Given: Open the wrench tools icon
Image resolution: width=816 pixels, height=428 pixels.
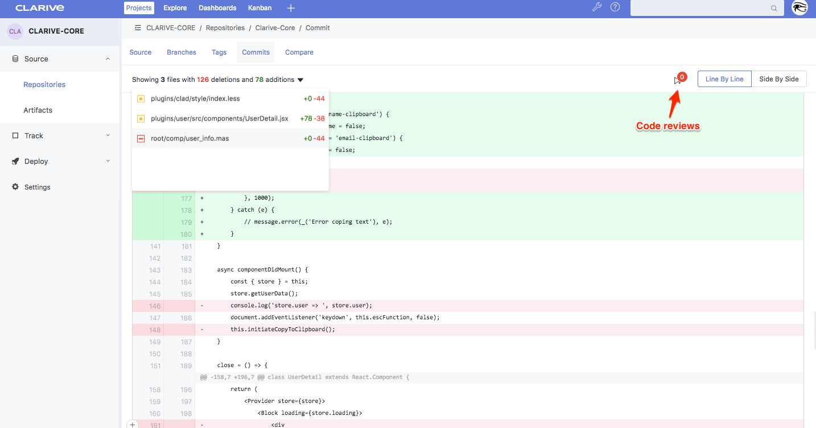Looking at the screenshot, I should tap(597, 7).
